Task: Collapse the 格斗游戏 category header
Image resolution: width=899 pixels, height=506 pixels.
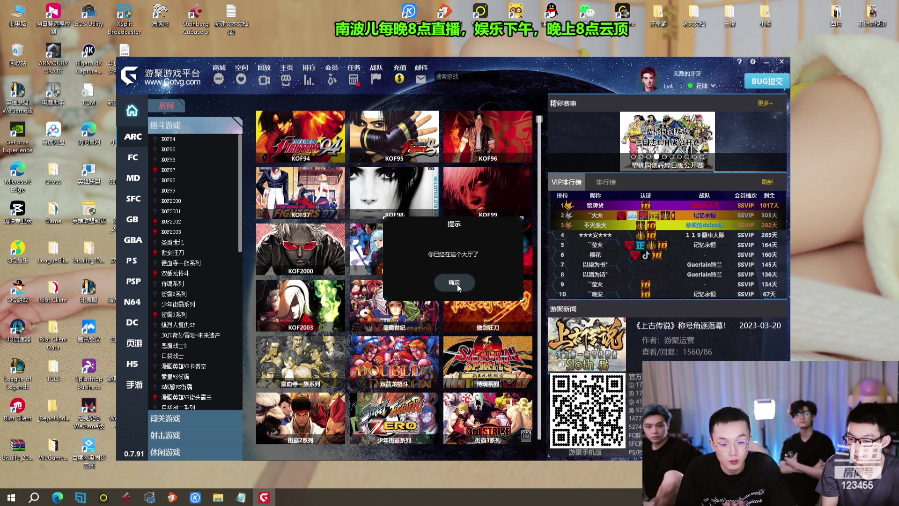Action: click(x=195, y=125)
